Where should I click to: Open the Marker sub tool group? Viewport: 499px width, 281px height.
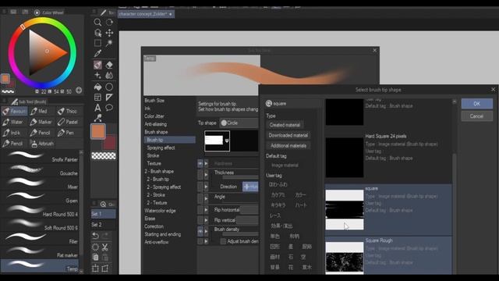pos(41,122)
